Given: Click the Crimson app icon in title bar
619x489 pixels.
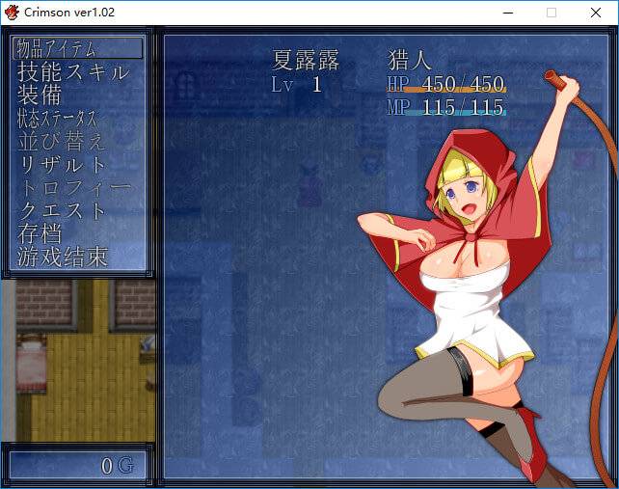Looking at the screenshot, I should pyautogui.click(x=12, y=12).
